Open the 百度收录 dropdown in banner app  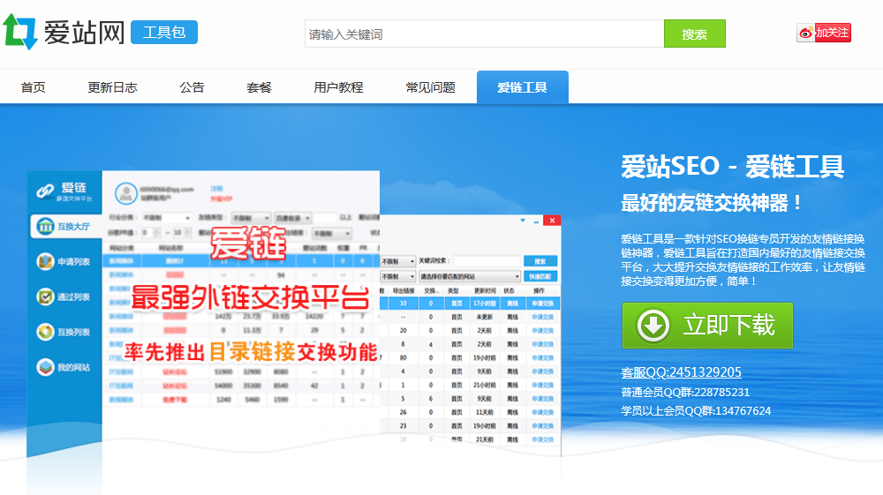pyautogui.click(x=292, y=218)
